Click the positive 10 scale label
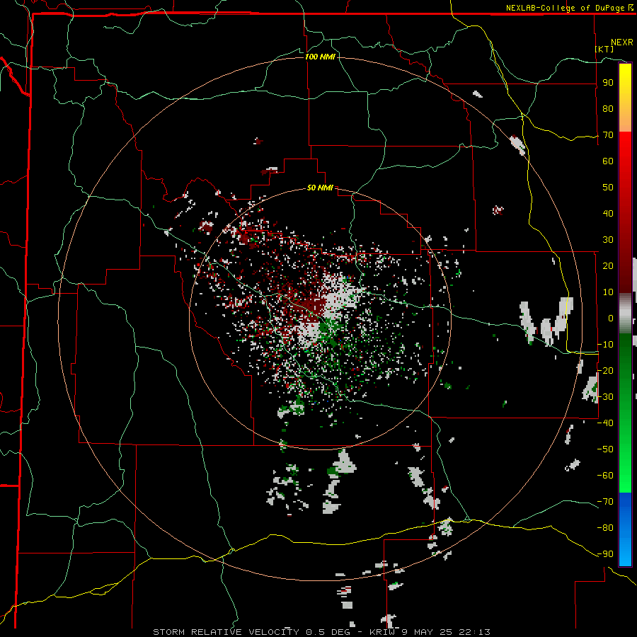Viewport: 637px width, 637px height. 608,292
